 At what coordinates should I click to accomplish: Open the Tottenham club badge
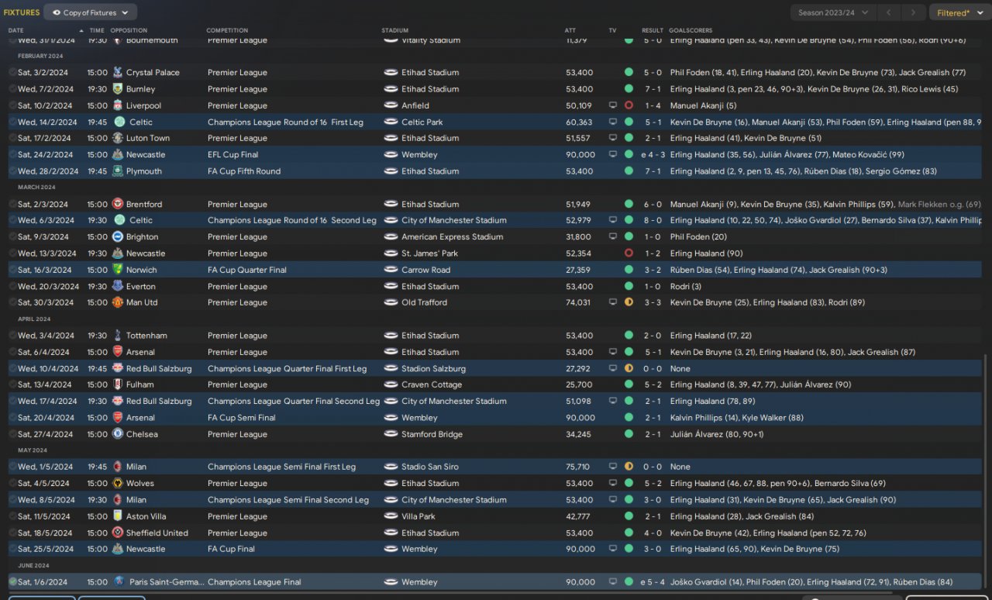click(x=118, y=336)
